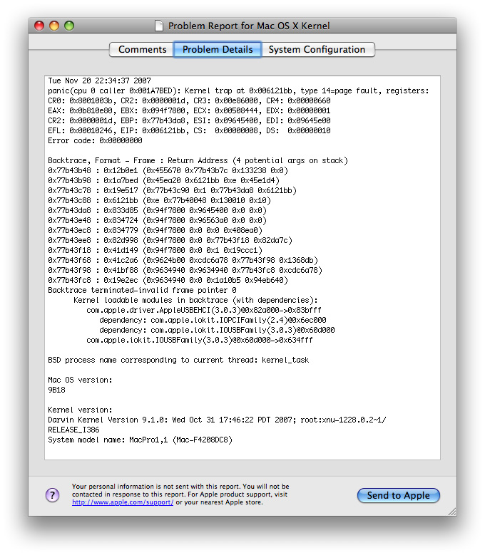Click the 'Kernel version:' label
The image size is (485, 555).
point(80,410)
